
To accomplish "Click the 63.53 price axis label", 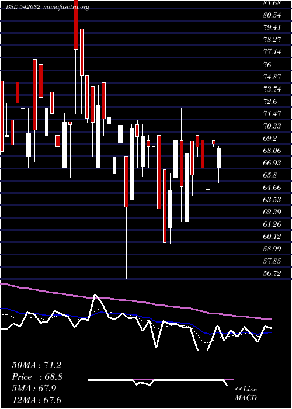I will tap(272, 200).
